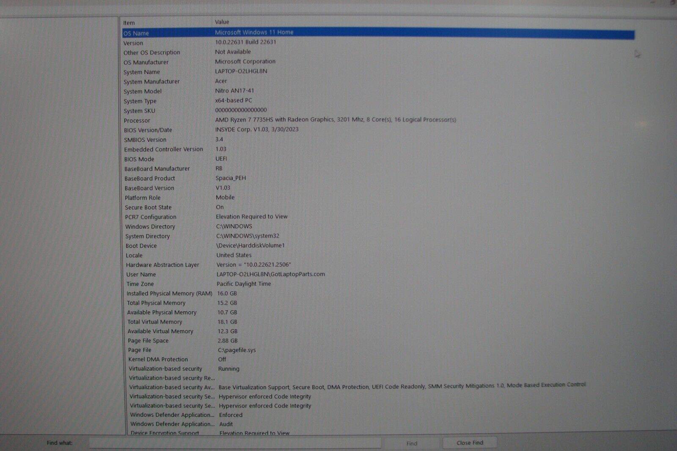Select the Secure Boot State row
677x451 pixels.
(x=148, y=207)
